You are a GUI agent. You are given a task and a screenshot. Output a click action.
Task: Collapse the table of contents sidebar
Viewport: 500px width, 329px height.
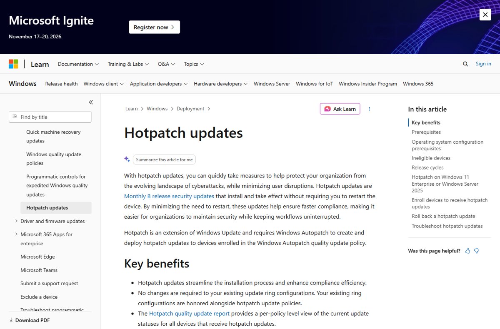[x=91, y=102]
